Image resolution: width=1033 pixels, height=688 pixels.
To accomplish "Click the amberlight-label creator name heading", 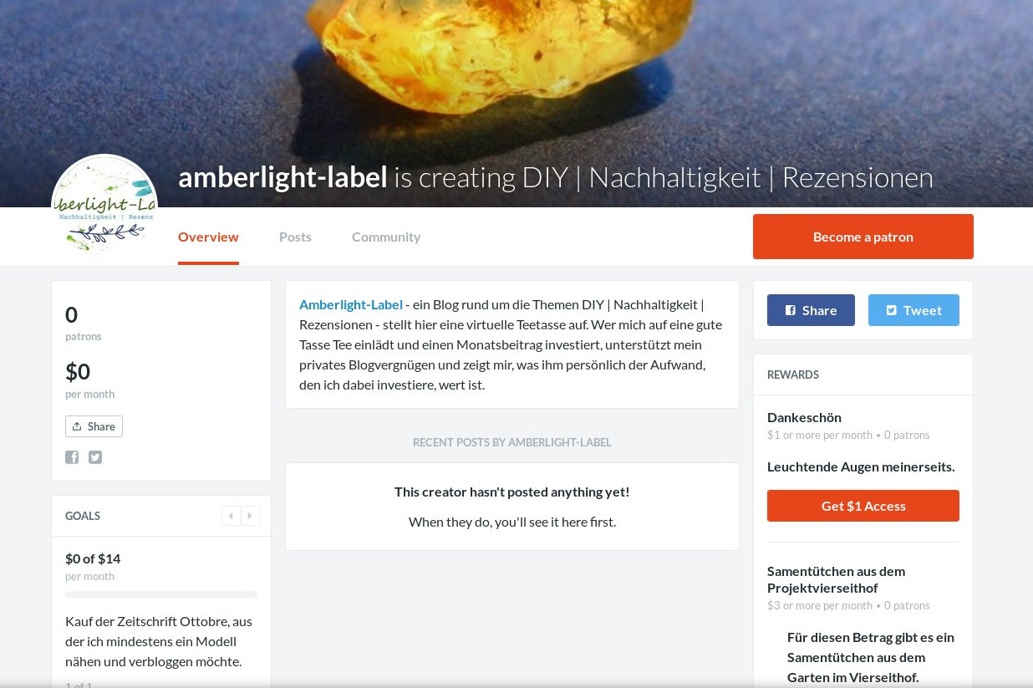I will (x=282, y=177).
